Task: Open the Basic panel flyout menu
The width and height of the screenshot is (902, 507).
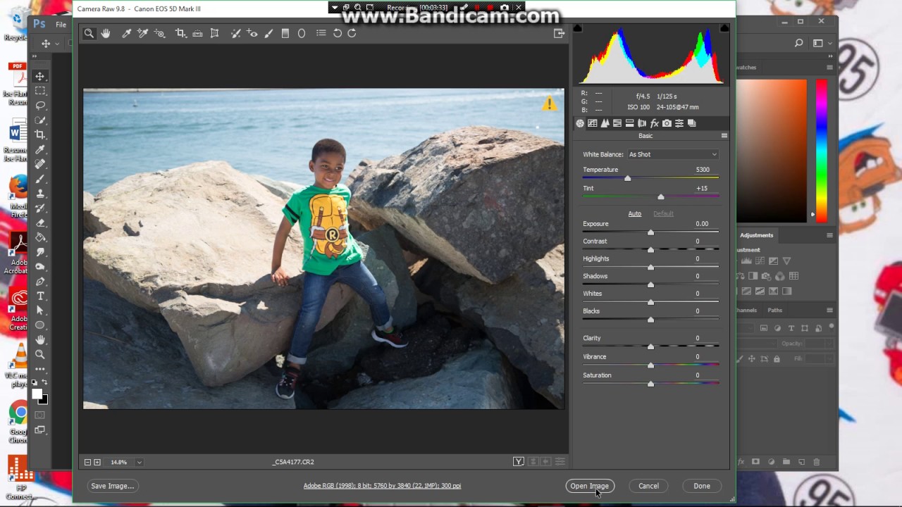Action: coord(724,136)
